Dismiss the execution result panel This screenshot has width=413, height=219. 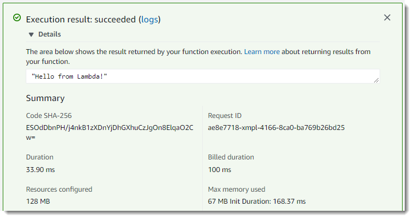[387, 17]
